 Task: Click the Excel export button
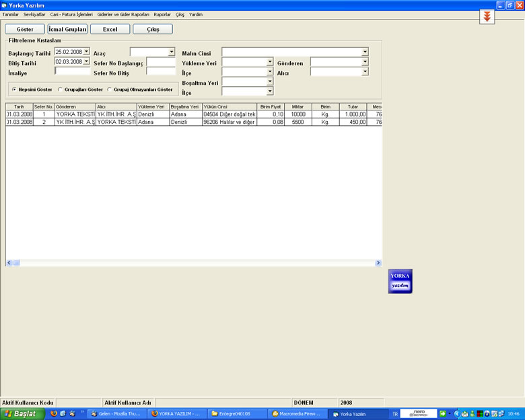click(110, 29)
